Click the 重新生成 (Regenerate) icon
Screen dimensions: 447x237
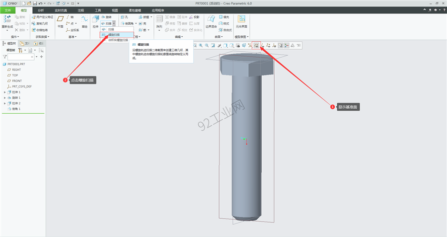click(x=7, y=19)
